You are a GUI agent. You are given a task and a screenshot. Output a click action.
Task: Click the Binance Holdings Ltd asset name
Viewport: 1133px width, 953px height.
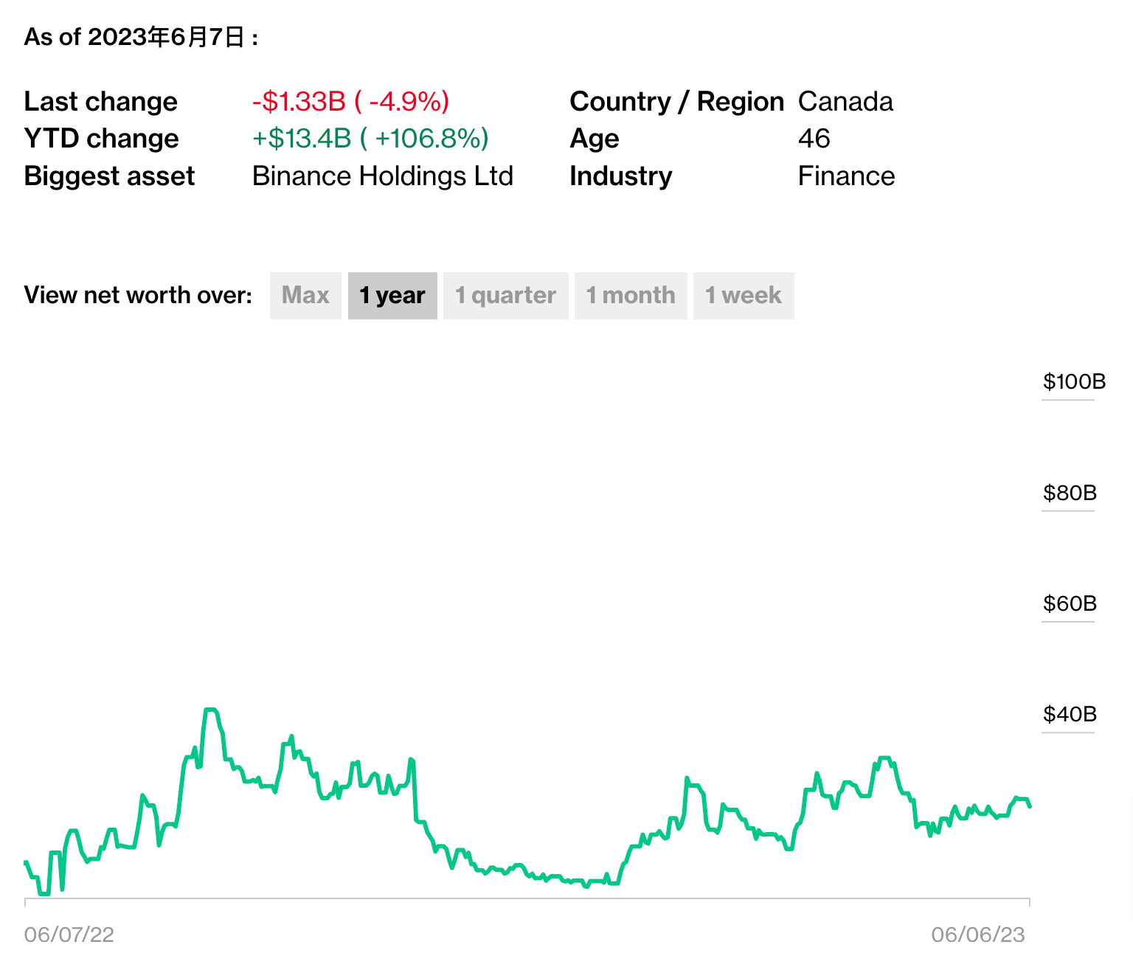coord(382,176)
